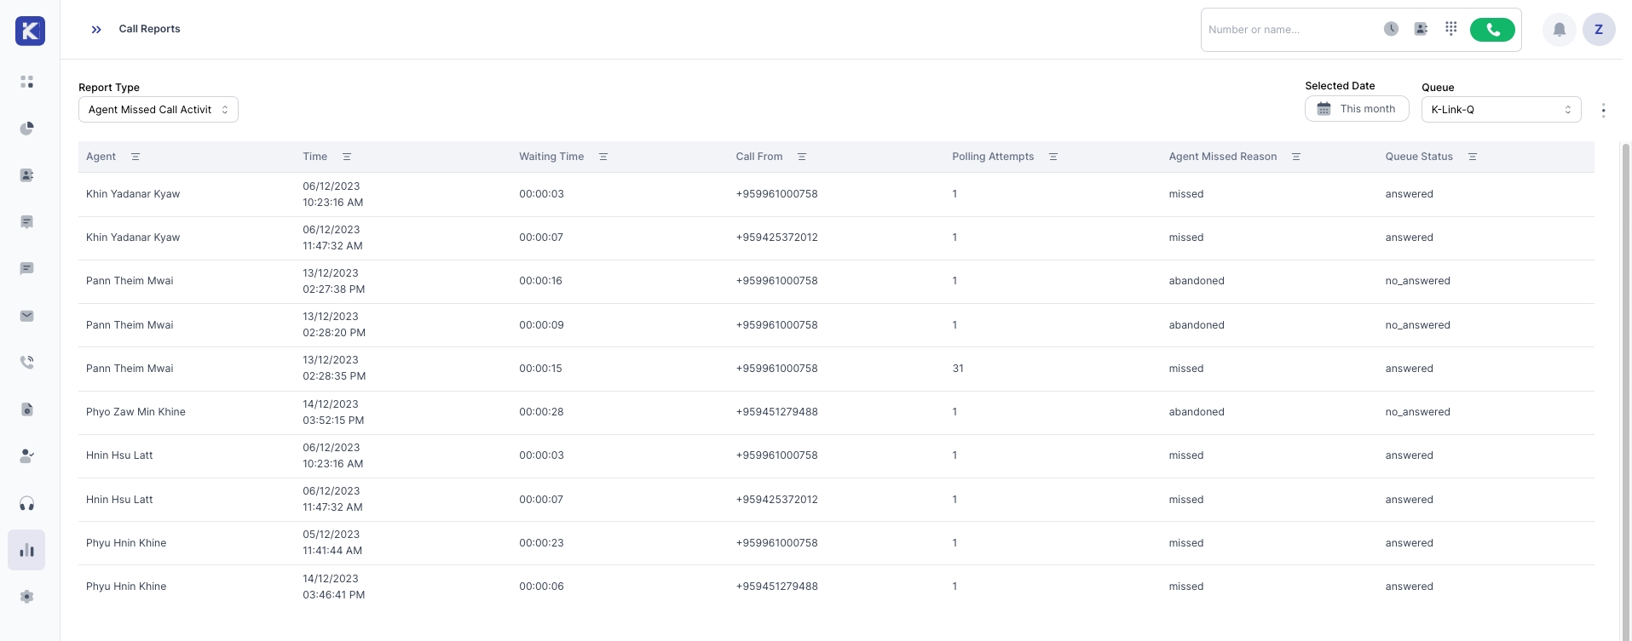Image resolution: width=1632 pixels, height=641 pixels.
Task: Open the mail icon in sidebar
Action: (27, 316)
